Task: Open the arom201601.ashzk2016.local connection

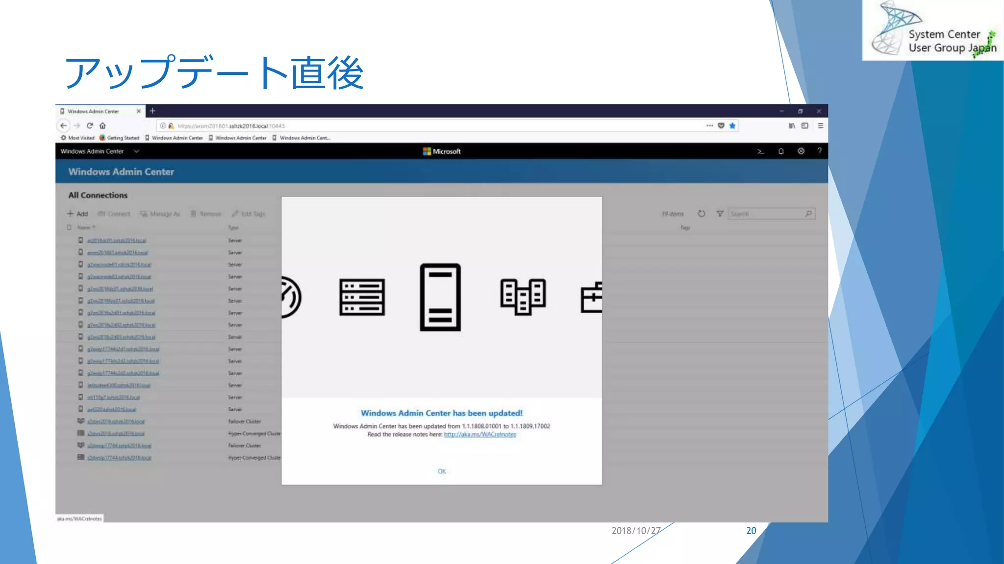Action: point(118,253)
